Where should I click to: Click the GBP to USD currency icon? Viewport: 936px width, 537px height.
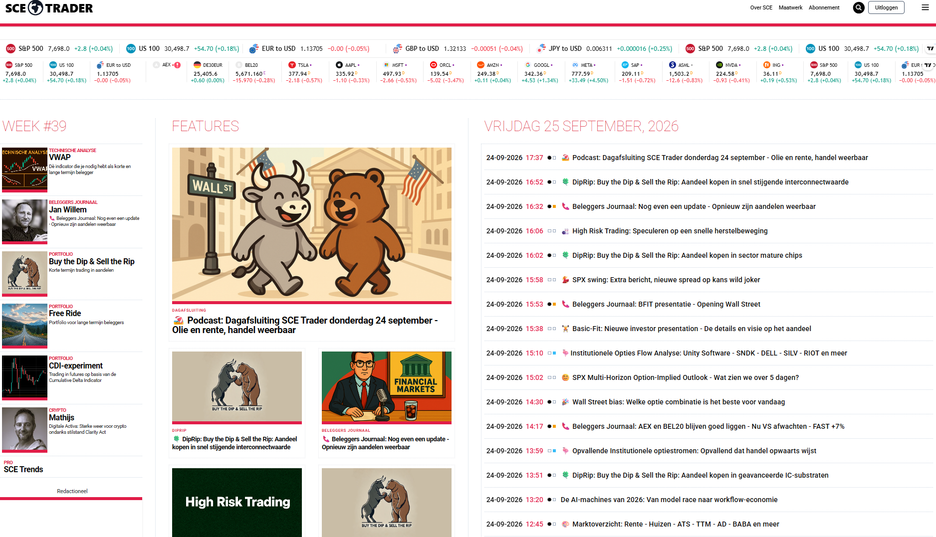pyautogui.click(x=398, y=48)
